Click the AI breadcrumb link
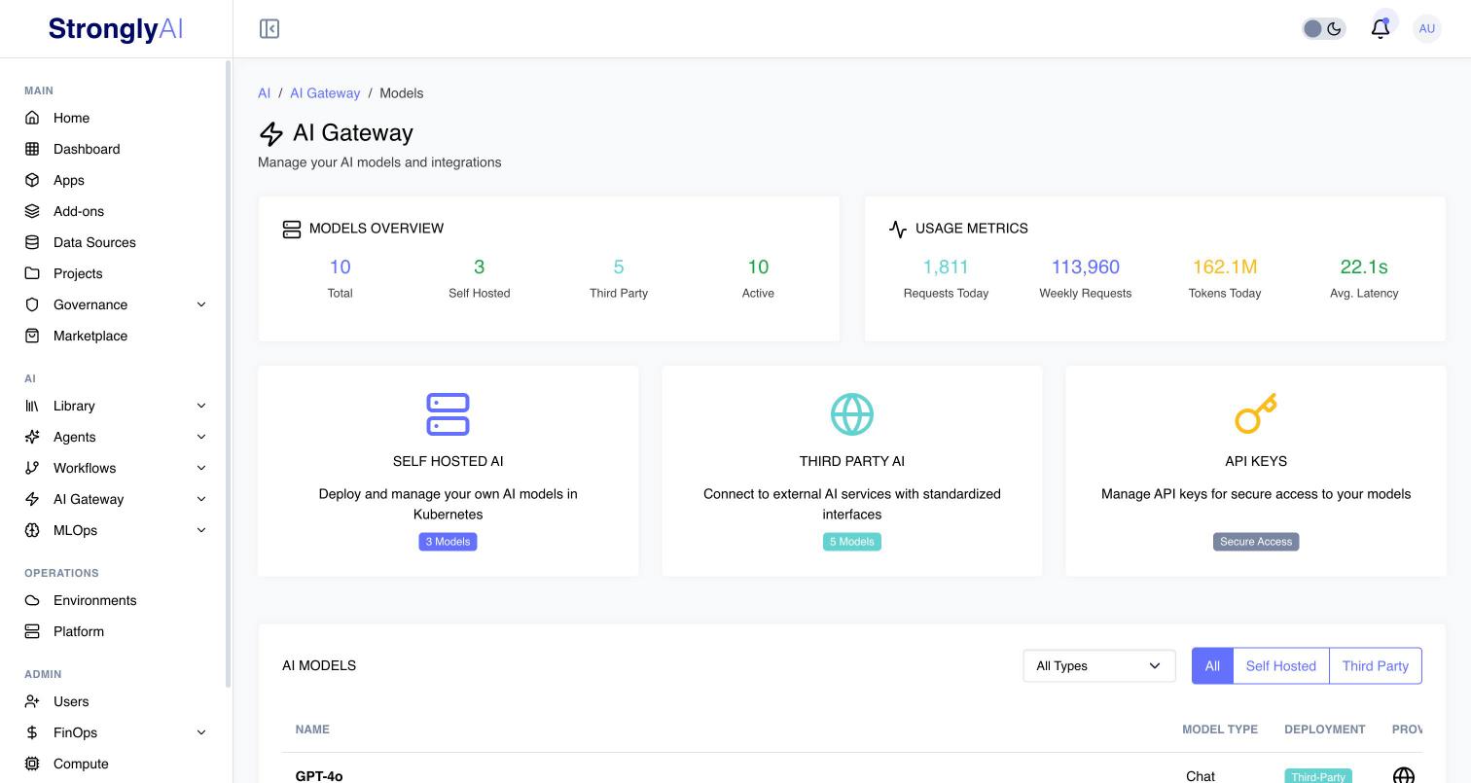 coord(264,93)
